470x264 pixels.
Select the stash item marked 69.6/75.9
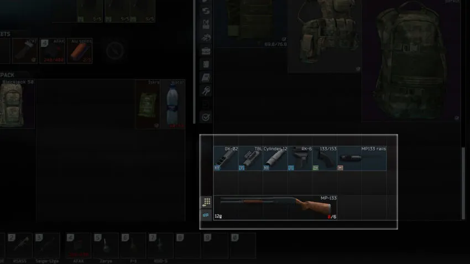[251, 23]
